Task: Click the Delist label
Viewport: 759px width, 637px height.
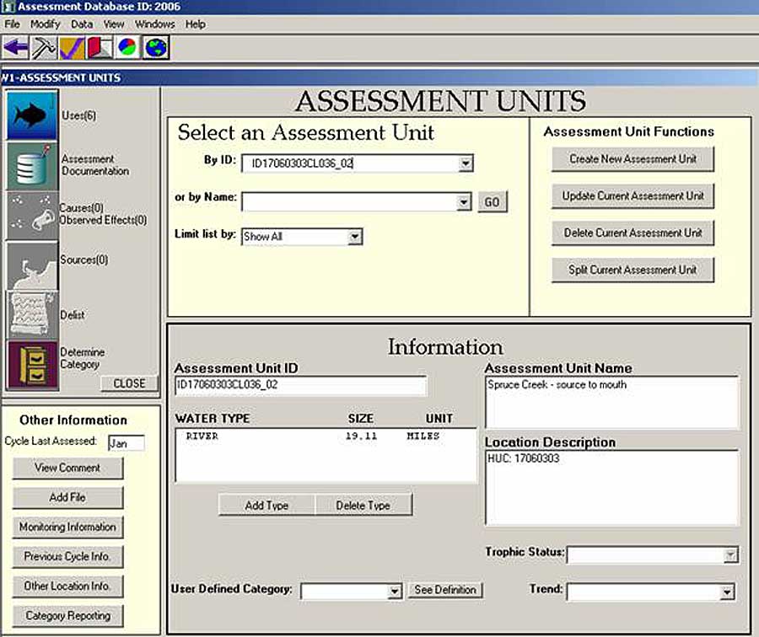Action: (x=73, y=315)
